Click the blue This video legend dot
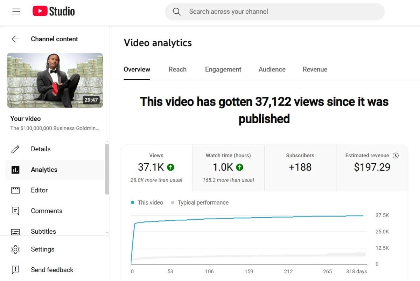This screenshot has width=420, height=281. point(133,203)
